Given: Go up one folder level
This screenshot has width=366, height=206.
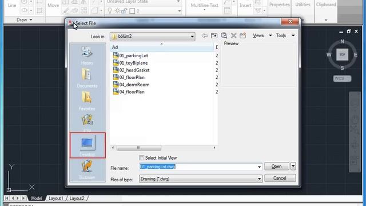Looking at the screenshot, I should coord(214,35).
